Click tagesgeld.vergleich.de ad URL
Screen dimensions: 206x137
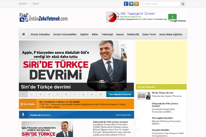130,17
